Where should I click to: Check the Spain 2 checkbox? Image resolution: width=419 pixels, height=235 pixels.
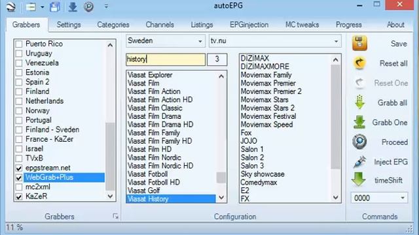[x=19, y=82]
